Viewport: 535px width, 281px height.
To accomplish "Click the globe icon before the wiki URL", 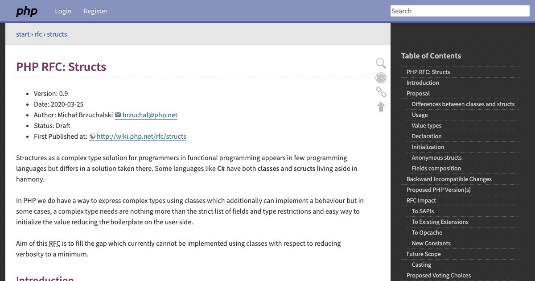I will point(92,136).
